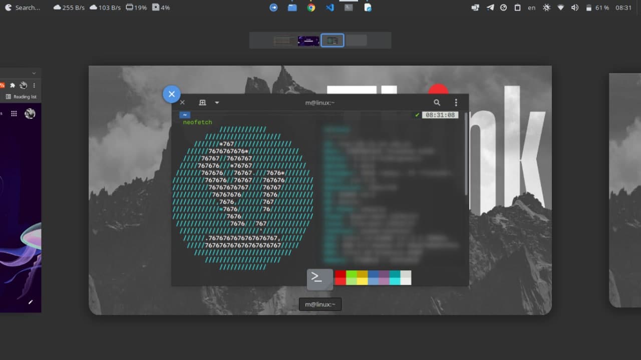The width and height of the screenshot is (641, 360).
Task: Open the Telegram icon in the system tray
Action: pyautogui.click(x=490, y=8)
